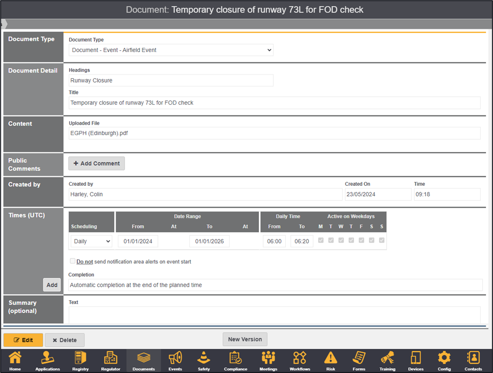This screenshot has height=373, width=493.
Task: Go to the Registry module icon
Action: coord(80,360)
